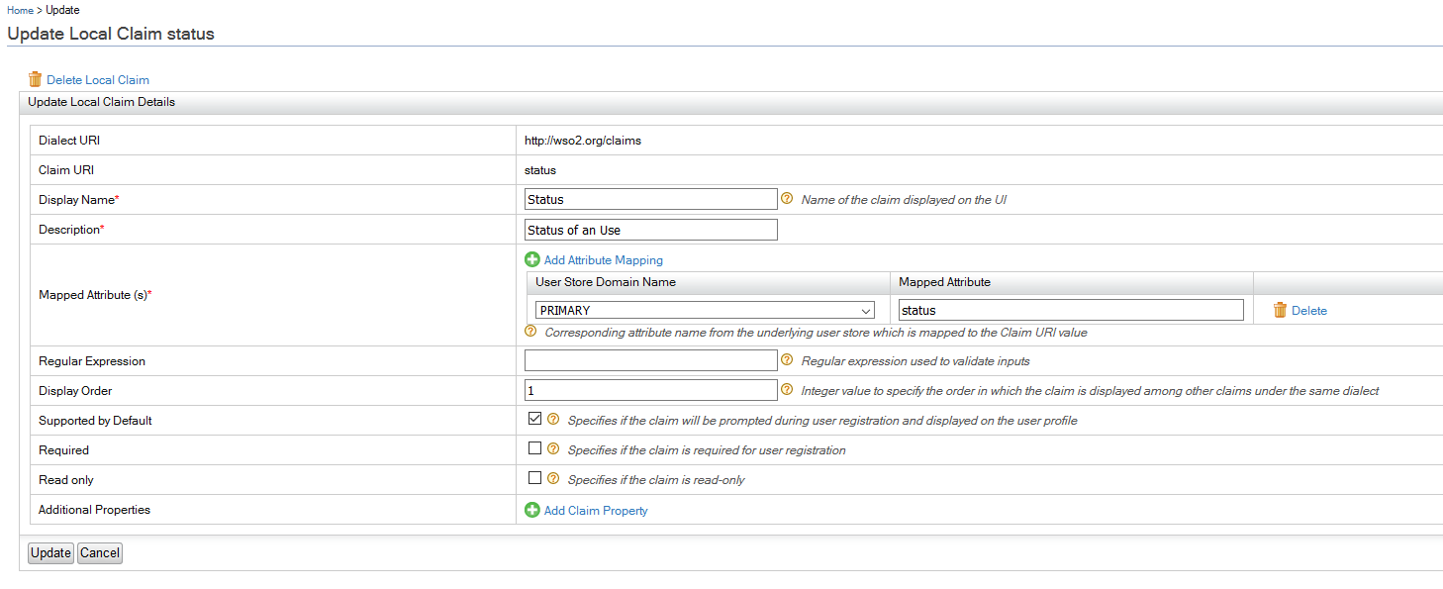Tick the Read only checkbox
Screen dimensions: 1443x589
click(535, 478)
